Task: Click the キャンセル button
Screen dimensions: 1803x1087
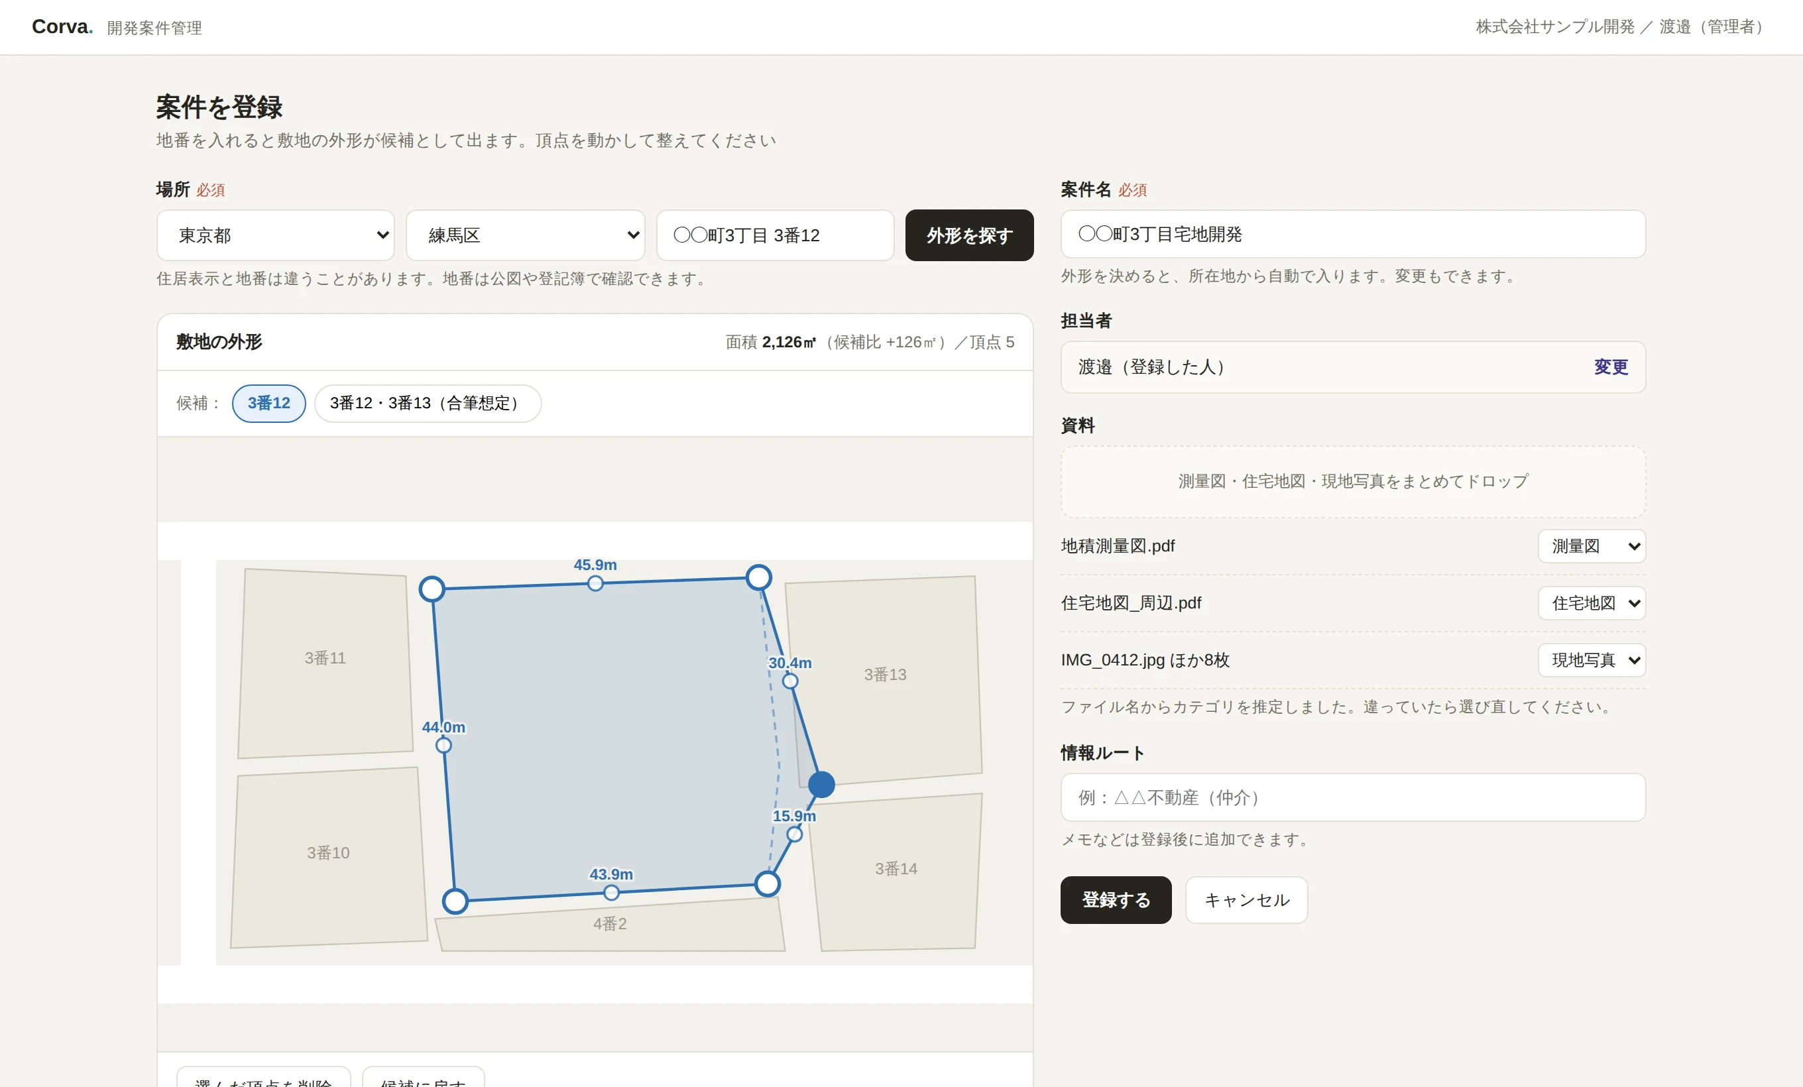Action: point(1246,899)
